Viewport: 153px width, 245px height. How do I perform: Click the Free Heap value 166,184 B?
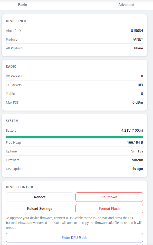pos(135,142)
